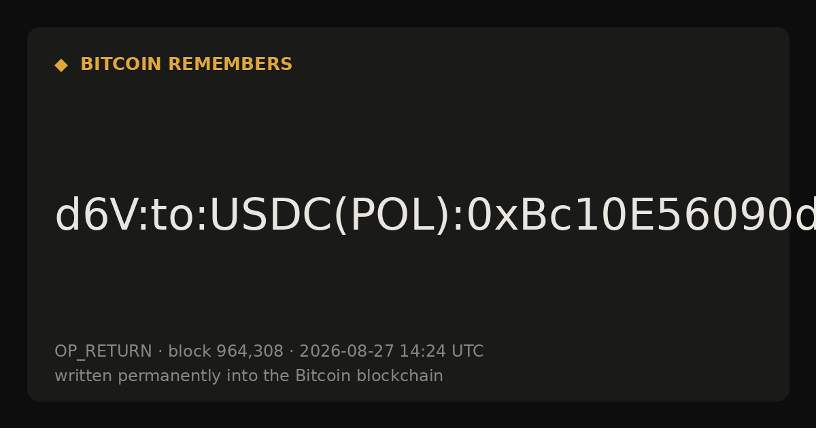This screenshot has height=428, width=816.
Task: Click the OP_RETURN label
Action: click(103, 352)
